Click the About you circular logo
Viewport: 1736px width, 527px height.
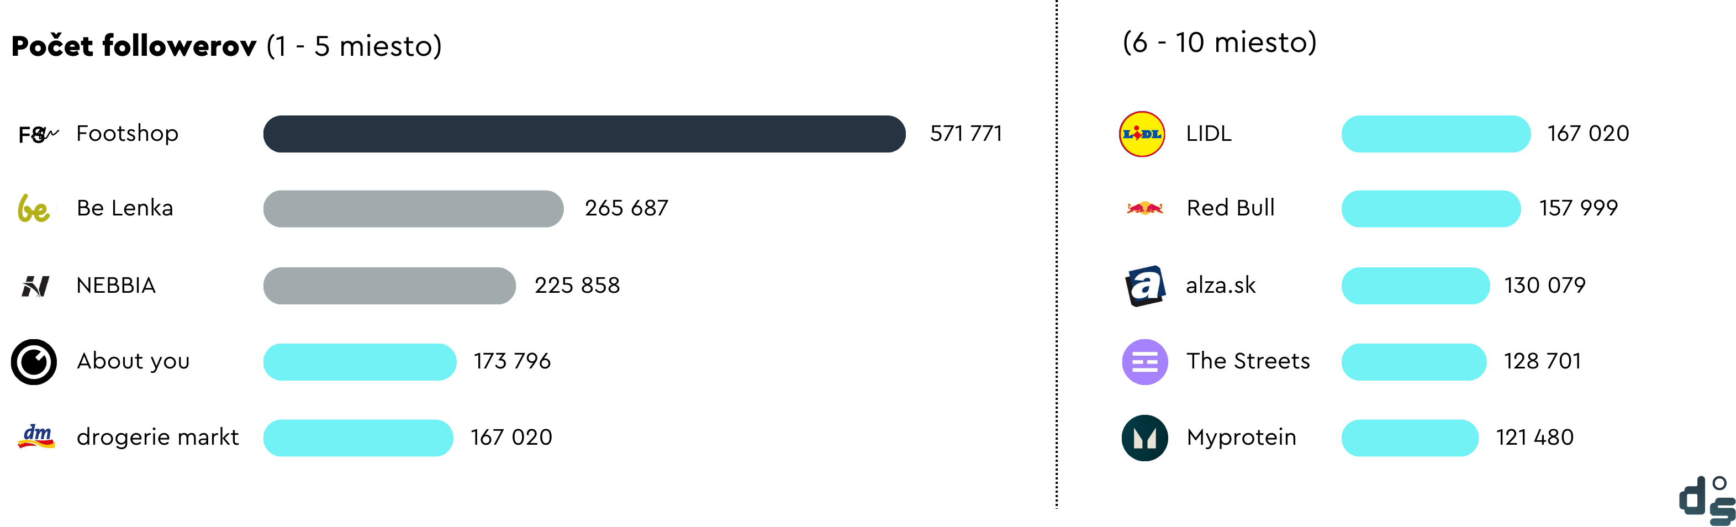click(x=34, y=362)
